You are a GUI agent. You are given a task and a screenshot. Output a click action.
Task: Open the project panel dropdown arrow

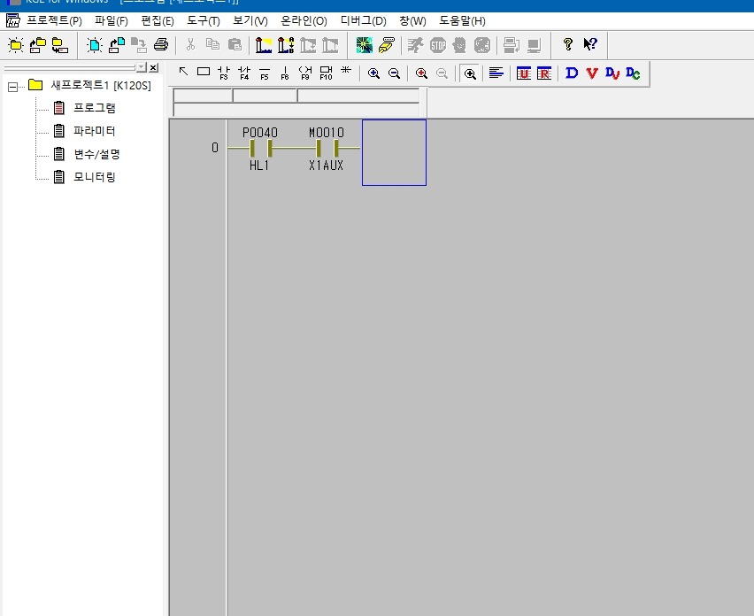(141, 67)
